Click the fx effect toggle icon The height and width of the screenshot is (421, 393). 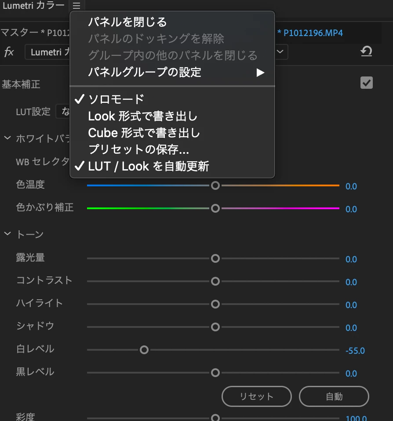click(9, 51)
